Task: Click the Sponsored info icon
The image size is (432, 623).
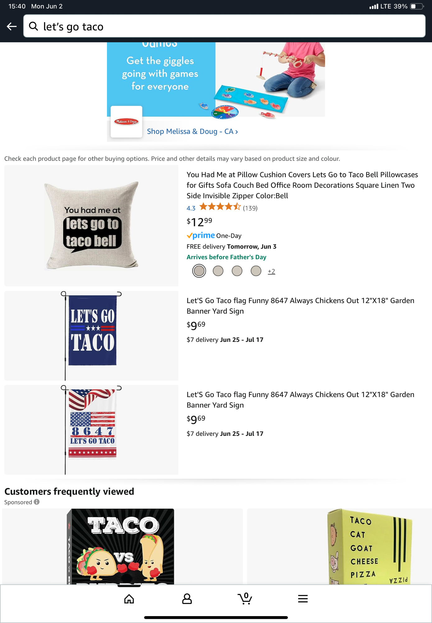Action: pyautogui.click(x=37, y=502)
